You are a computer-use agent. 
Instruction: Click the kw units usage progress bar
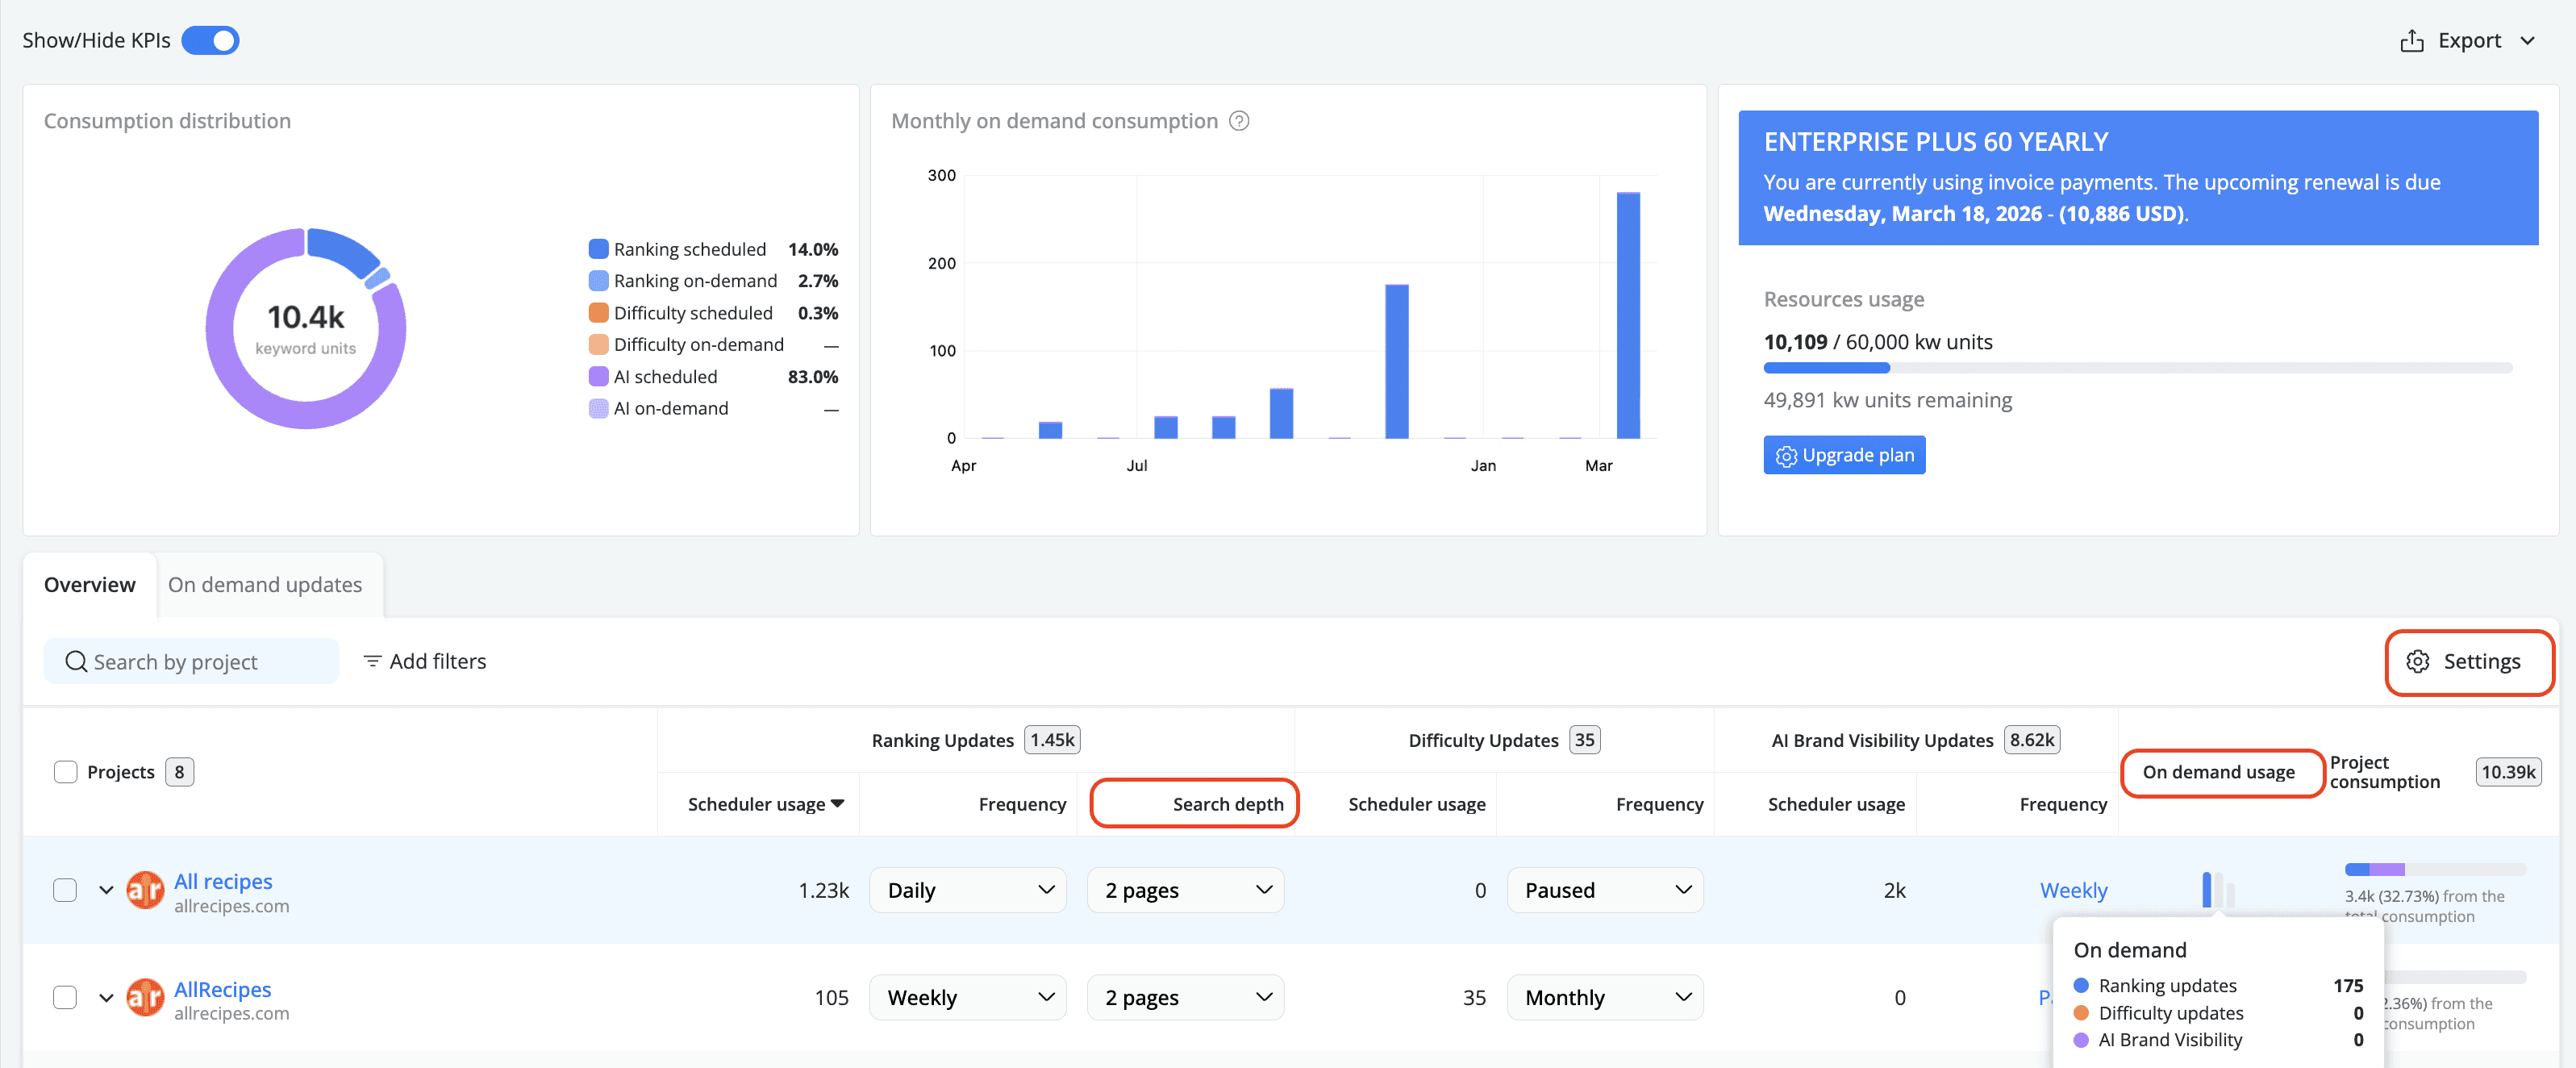click(2140, 368)
